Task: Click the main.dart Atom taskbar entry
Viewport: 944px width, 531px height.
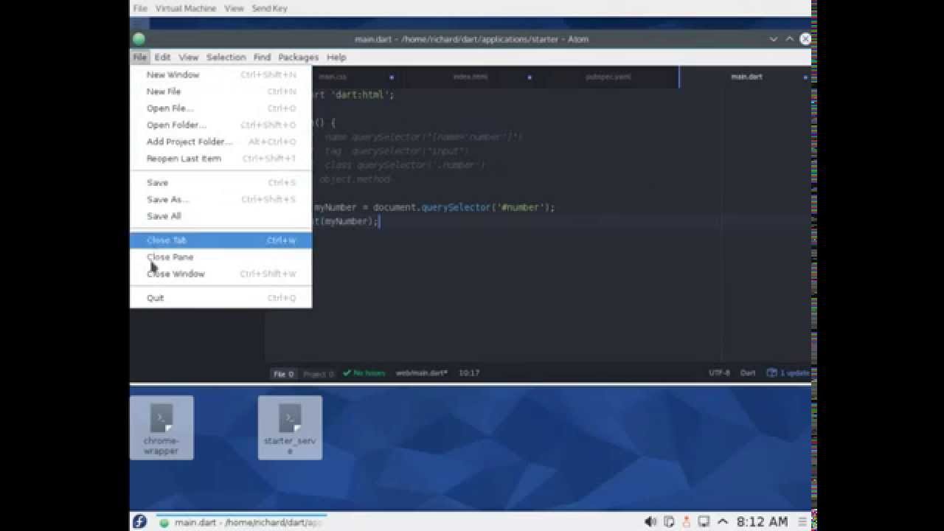Action: tap(240, 522)
